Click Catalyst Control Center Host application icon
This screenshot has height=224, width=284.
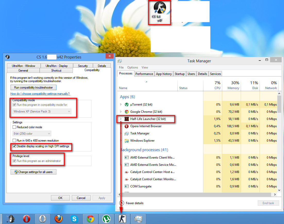click(127, 172)
